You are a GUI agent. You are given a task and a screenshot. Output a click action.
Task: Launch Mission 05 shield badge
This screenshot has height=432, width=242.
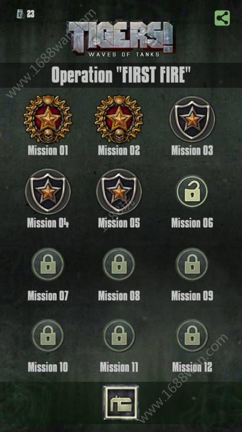(x=119, y=192)
